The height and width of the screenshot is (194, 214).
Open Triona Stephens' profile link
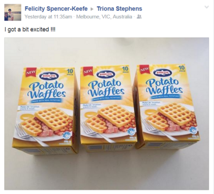point(120,9)
